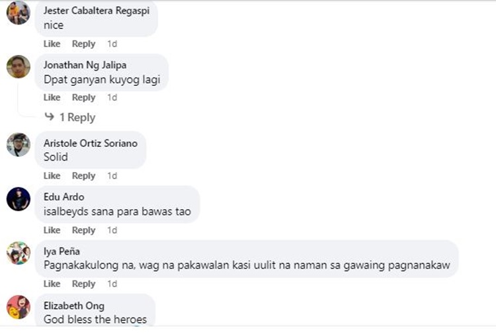Image resolution: width=496 pixels, height=334 pixels.
Task: Like the 'Solid' comment
Action: pyautogui.click(x=52, y=175)
